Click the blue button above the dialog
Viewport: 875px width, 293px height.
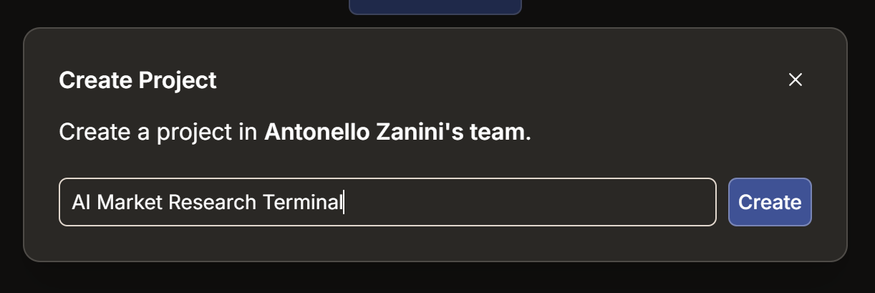point(435,6)
